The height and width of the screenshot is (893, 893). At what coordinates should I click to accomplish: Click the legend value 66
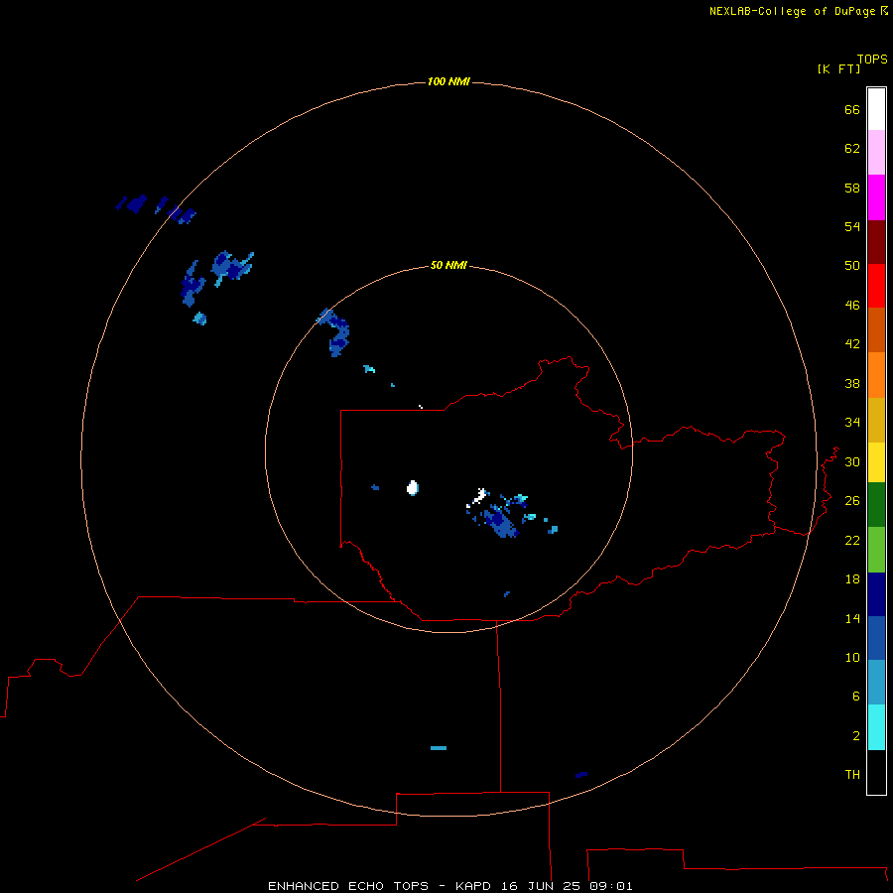[x=852, y=109]
